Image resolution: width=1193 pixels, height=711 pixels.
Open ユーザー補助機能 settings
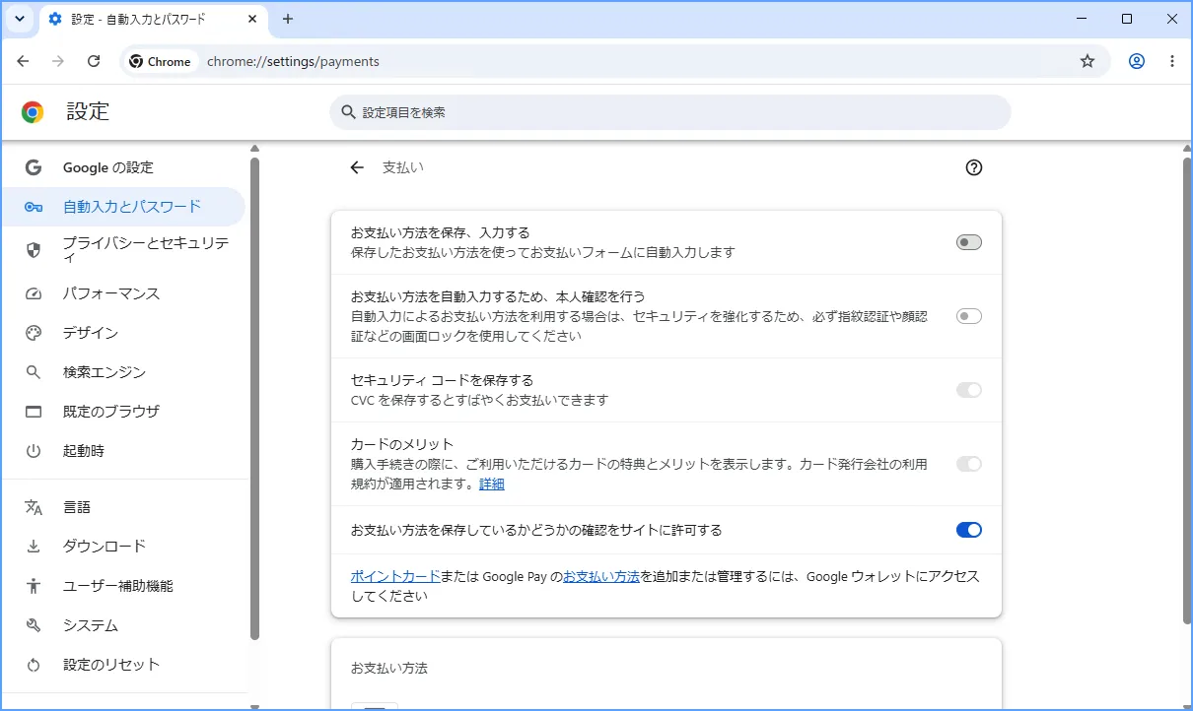coord(123,586)
